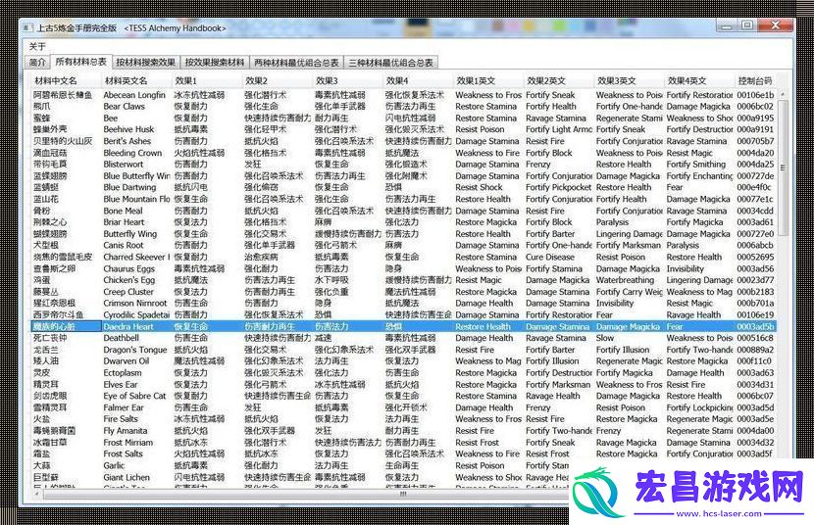Image resolution: width=814 pixels, height=525 pixels.
Task: Switch to 三种材料最优组合总表 tab
Action: coord(390,62)
